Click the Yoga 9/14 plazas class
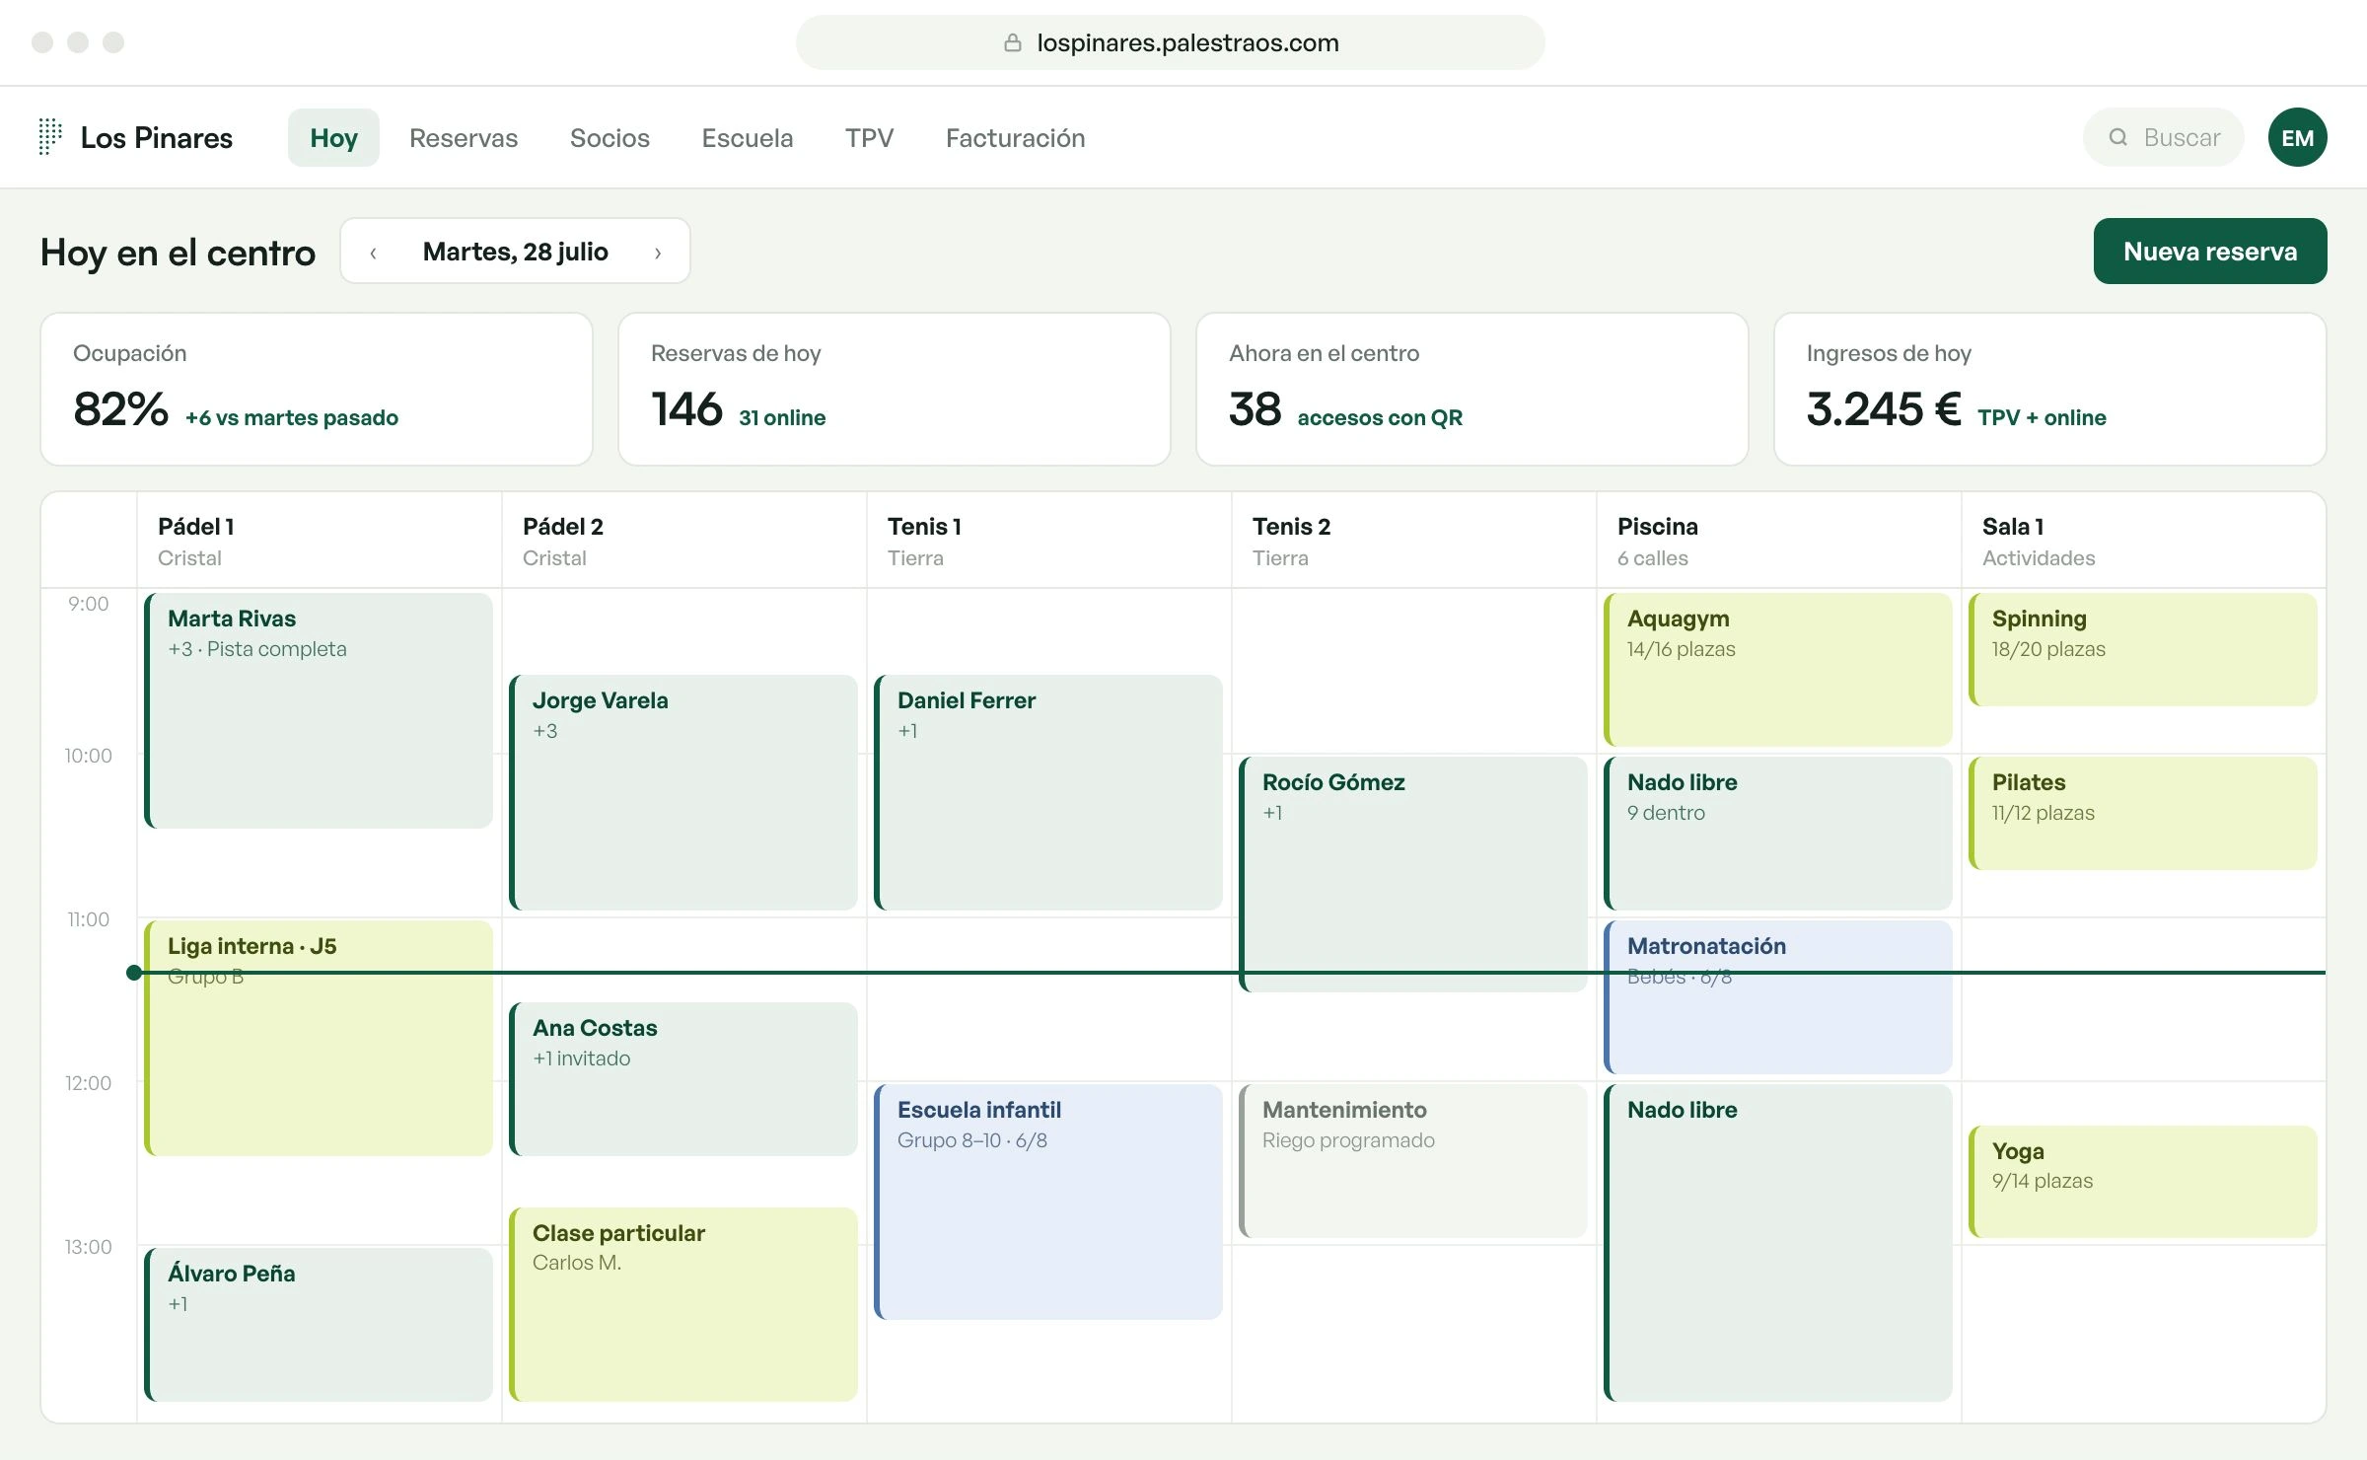This screenshot has width=2367, height=1460. tap(2143, 1182)
